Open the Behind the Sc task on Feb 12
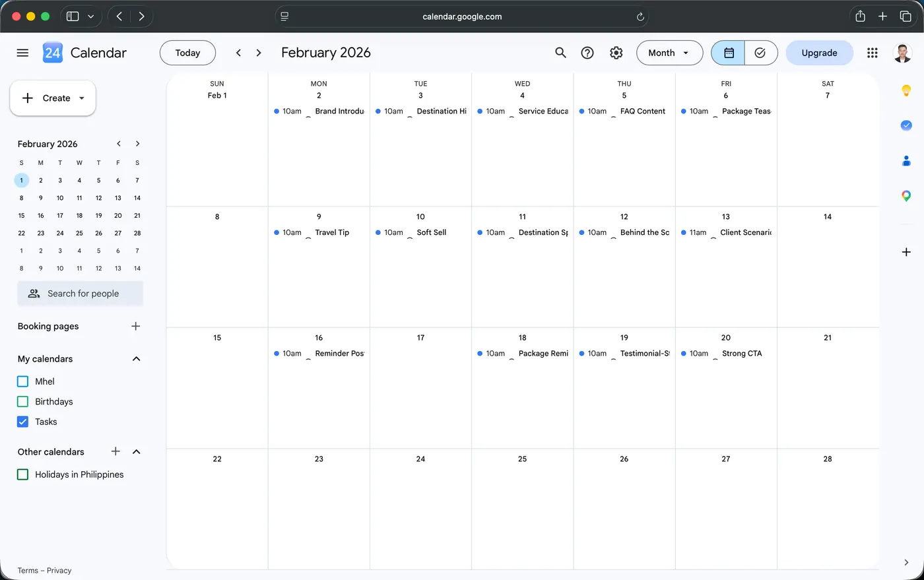This screenshot has height=580, width=924. (624, 232)
